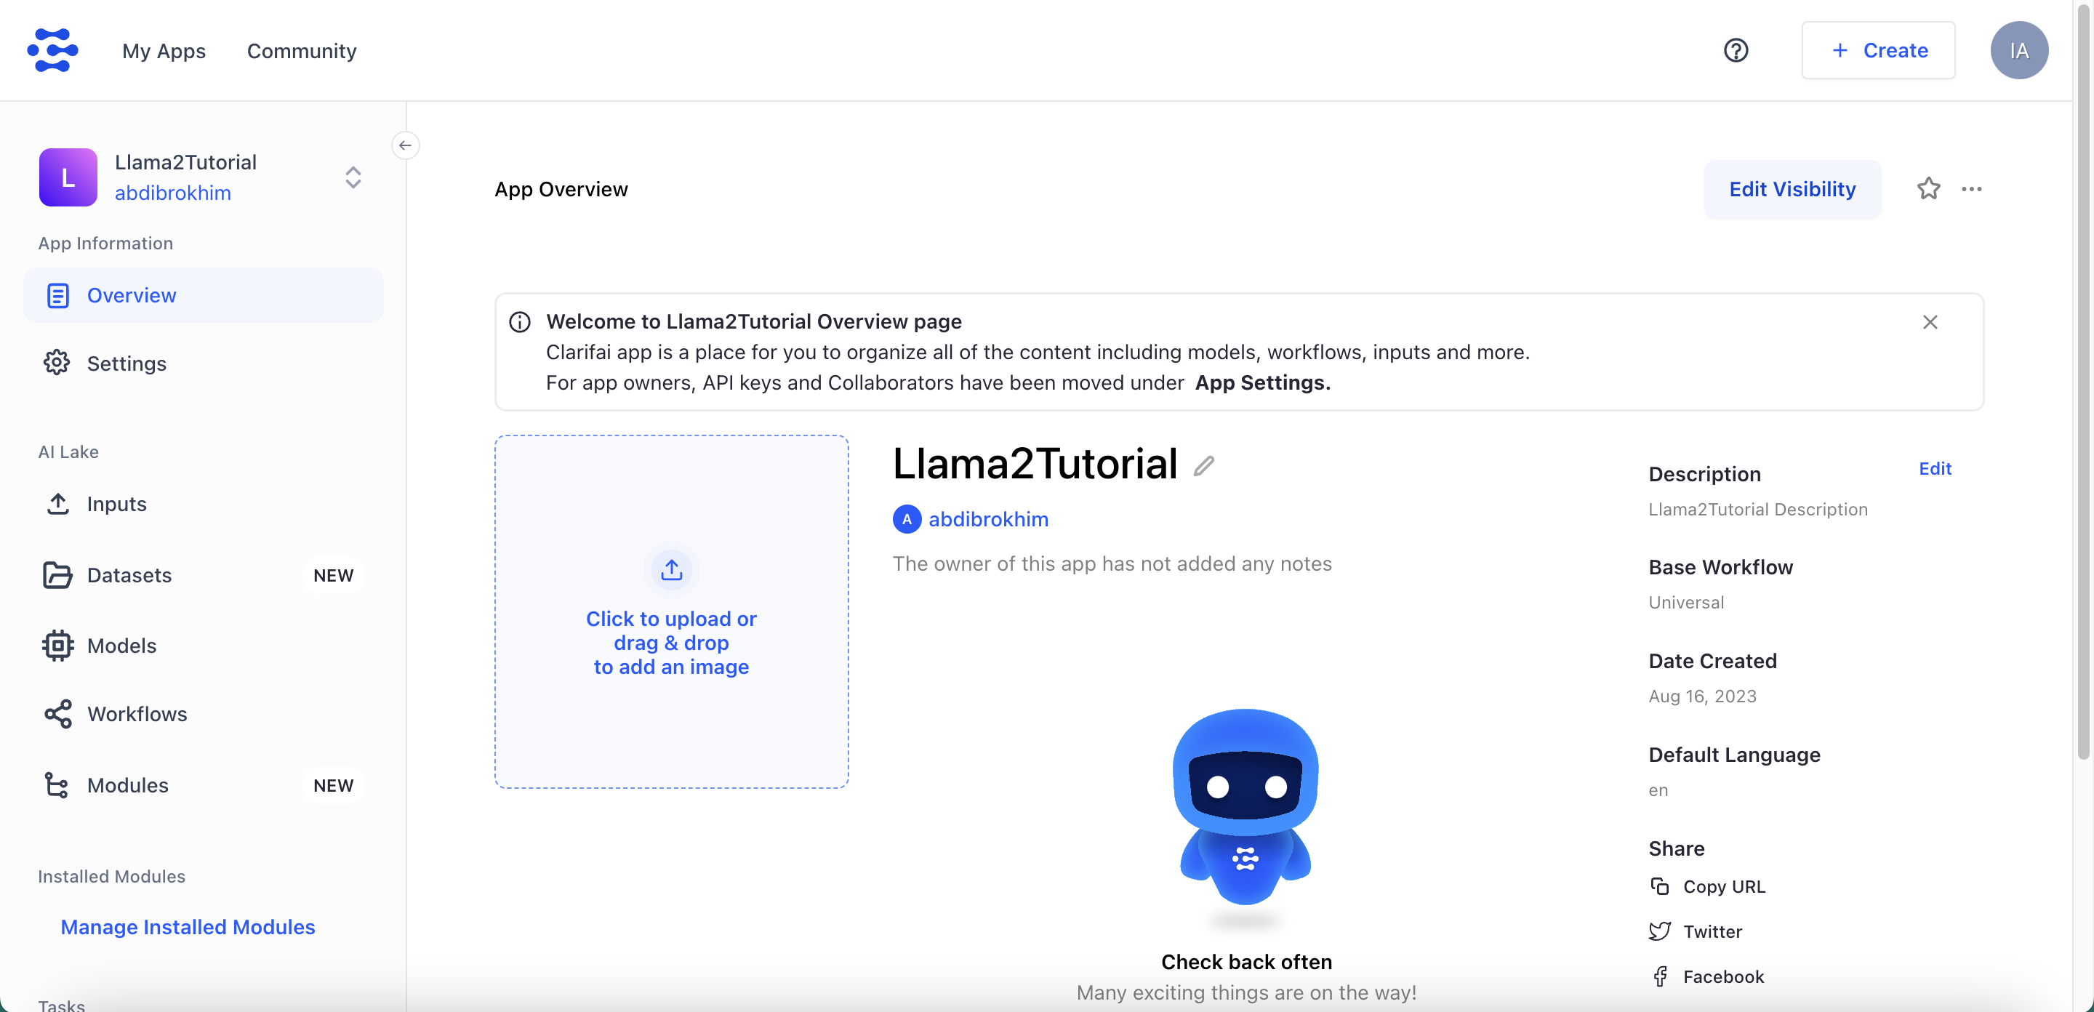The image size is (2094, 1012).
Task: Open the three-dot more options menu
Action: coord(1971,188)
